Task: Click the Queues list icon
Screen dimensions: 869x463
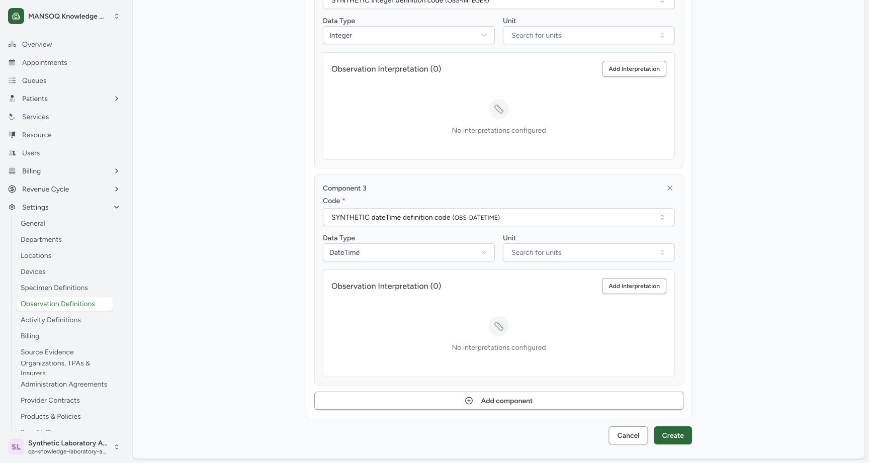Action: [x=12, y=80]
